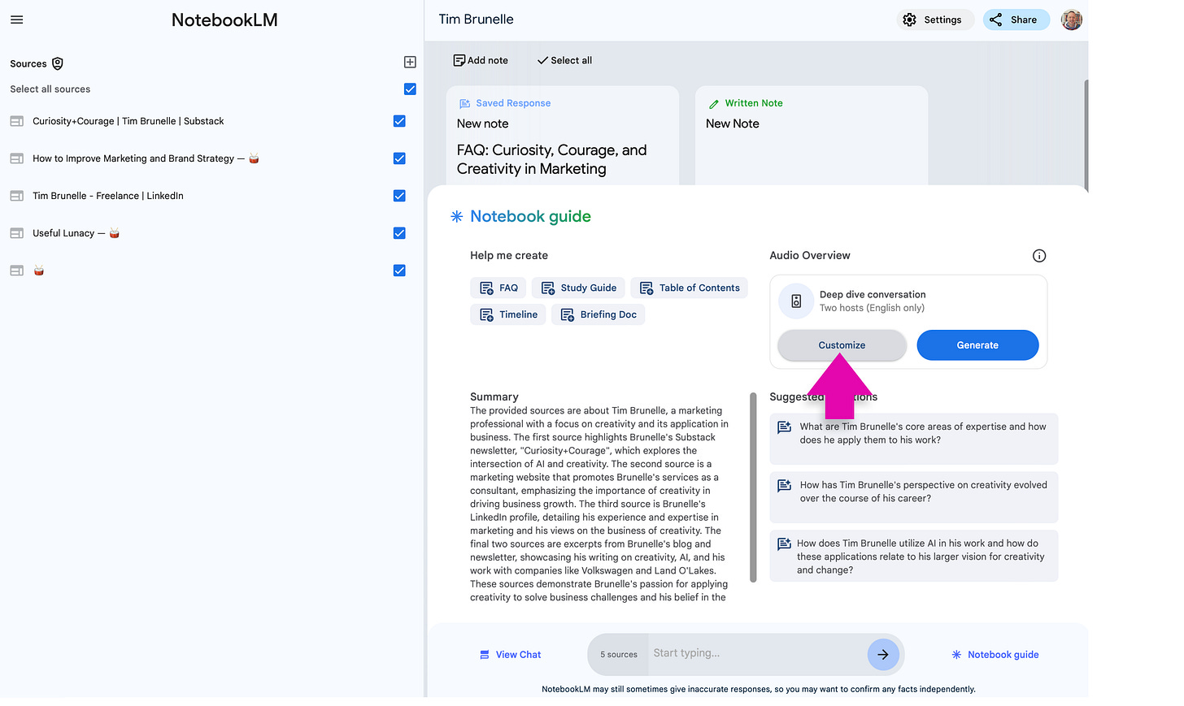The image size is (1184, 706).
Task: Ask how Tim Brunelle utilizes AI
Action: point(914,556)
